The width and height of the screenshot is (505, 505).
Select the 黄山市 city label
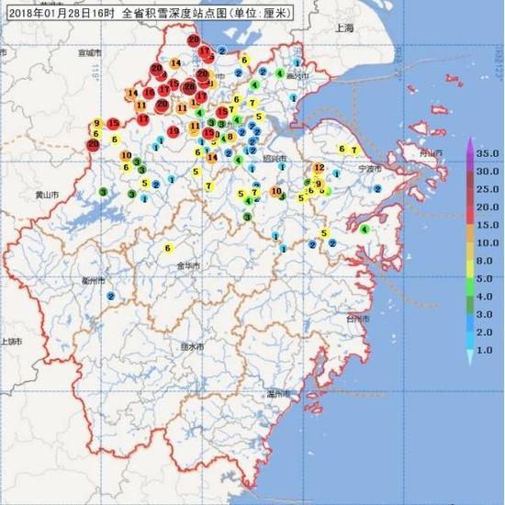(x=47, y=195)
